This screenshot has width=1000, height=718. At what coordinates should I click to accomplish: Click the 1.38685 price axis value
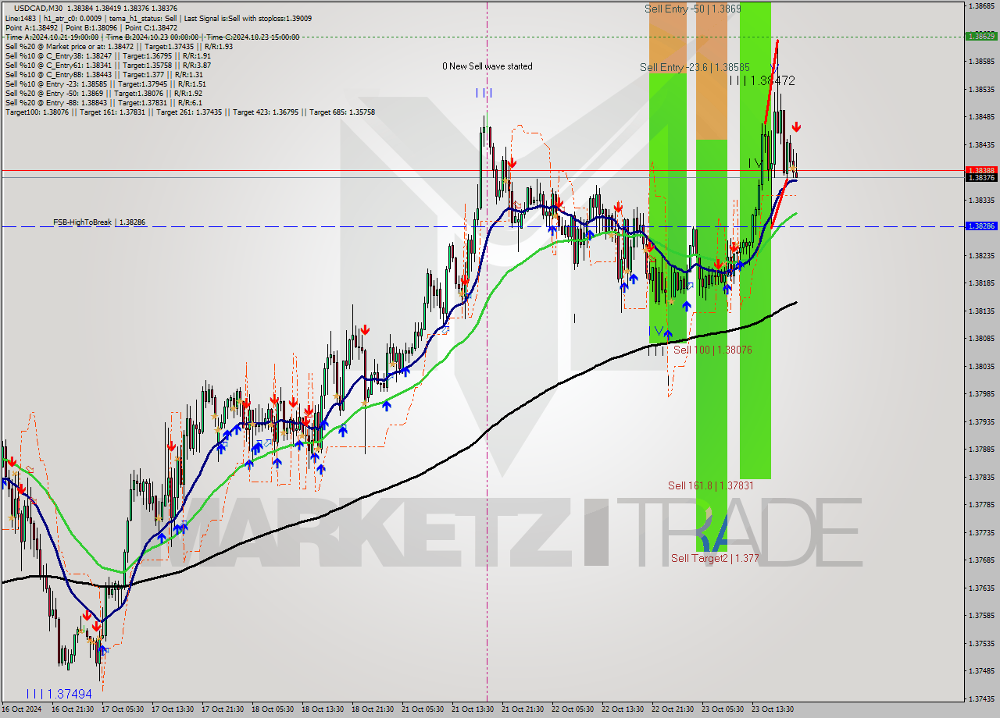pos(981,6)
